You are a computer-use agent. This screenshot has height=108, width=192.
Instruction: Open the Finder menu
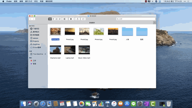(x=9, y=1)
